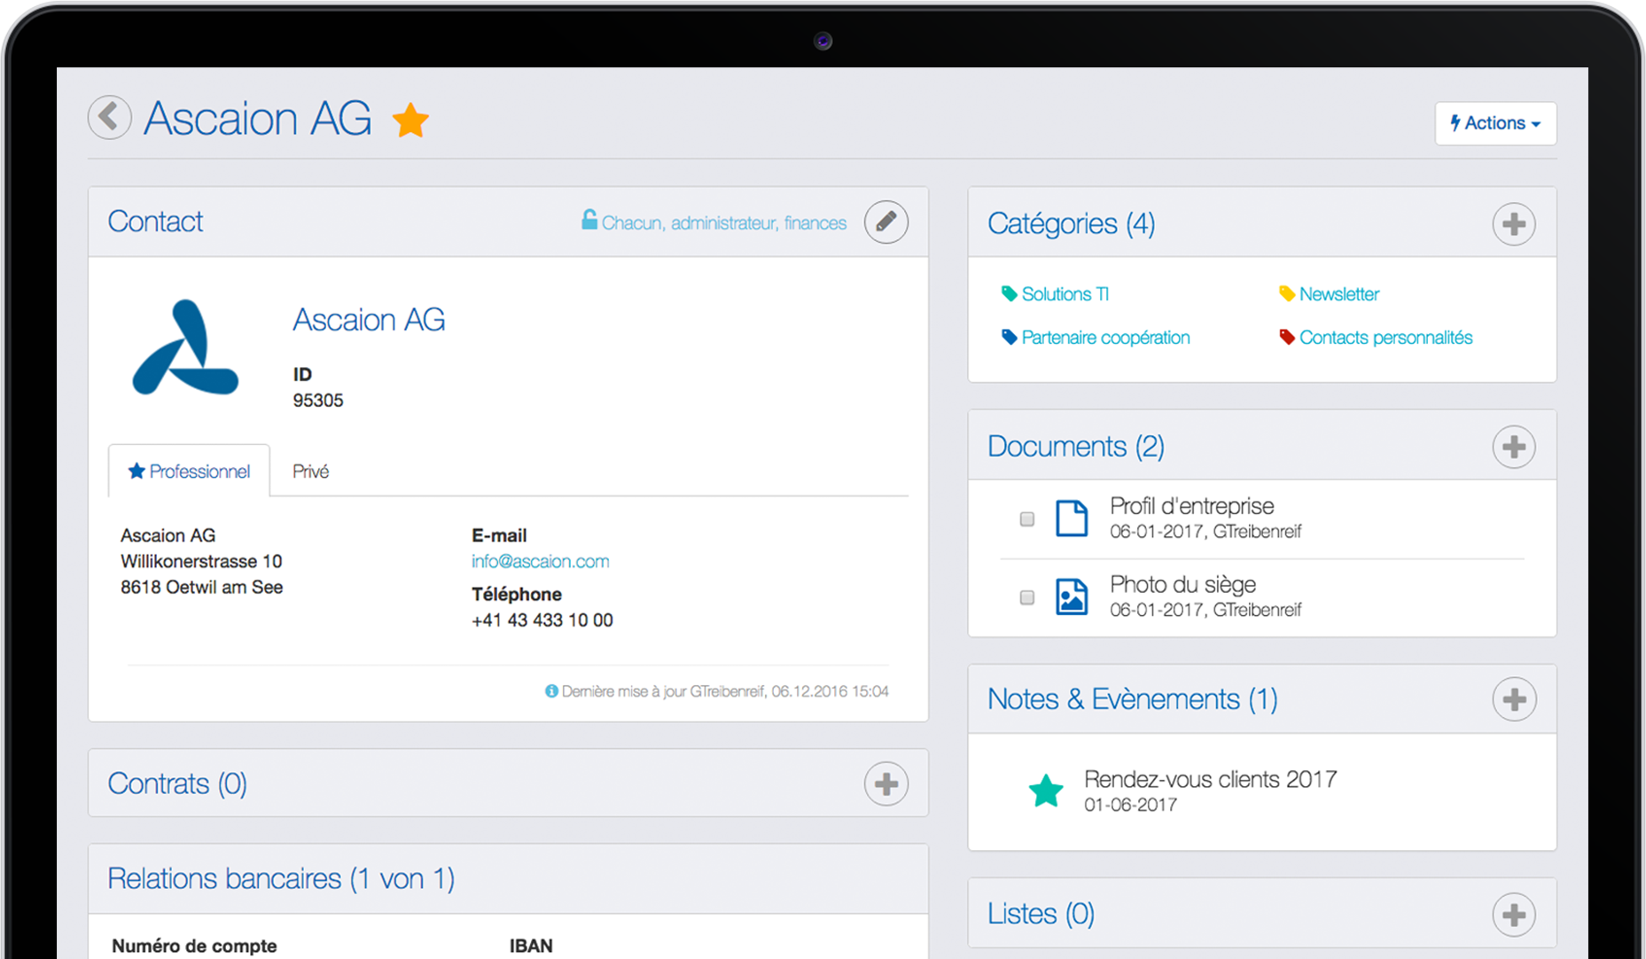1646x959 pixels.
Task: Open the Contrats (0) section header
Action: [177, 784]
